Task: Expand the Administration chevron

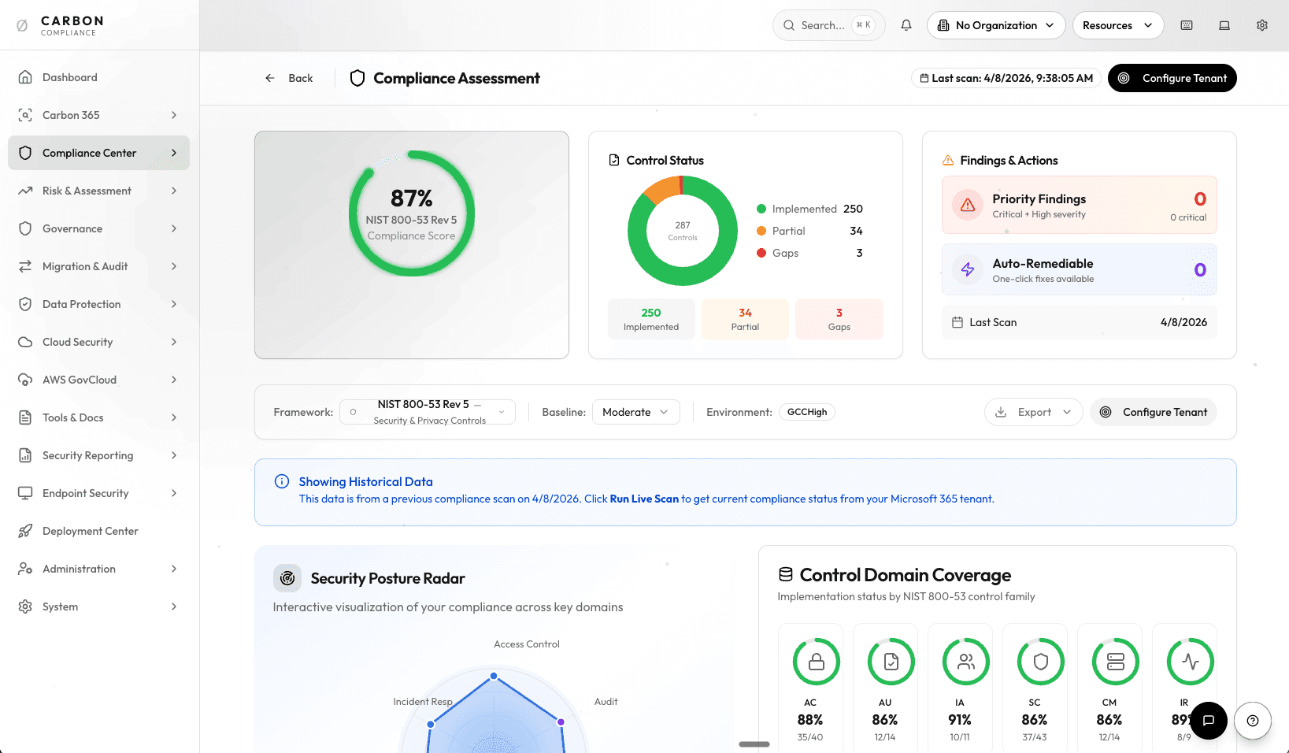Action: pos(174,569)
